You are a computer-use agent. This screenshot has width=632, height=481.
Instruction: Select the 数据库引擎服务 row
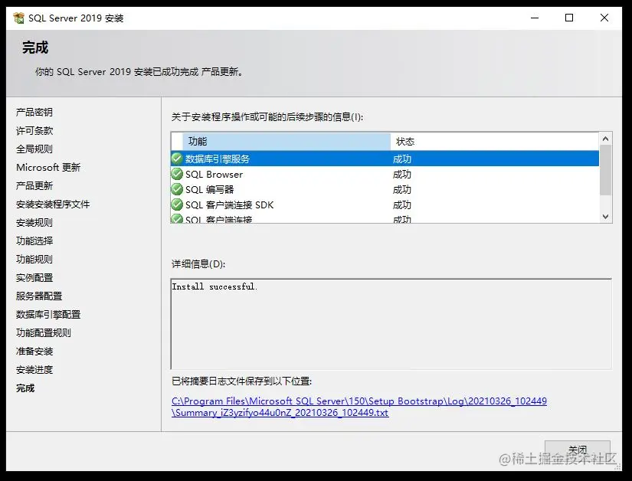point(385,159)
